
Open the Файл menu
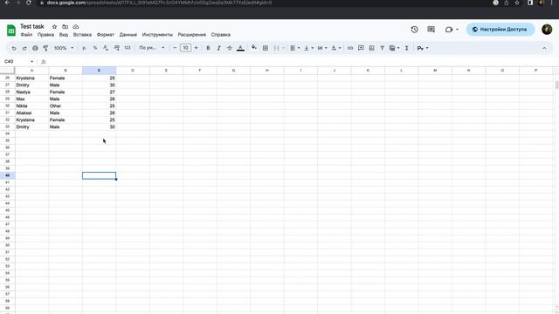pos(26,35)
